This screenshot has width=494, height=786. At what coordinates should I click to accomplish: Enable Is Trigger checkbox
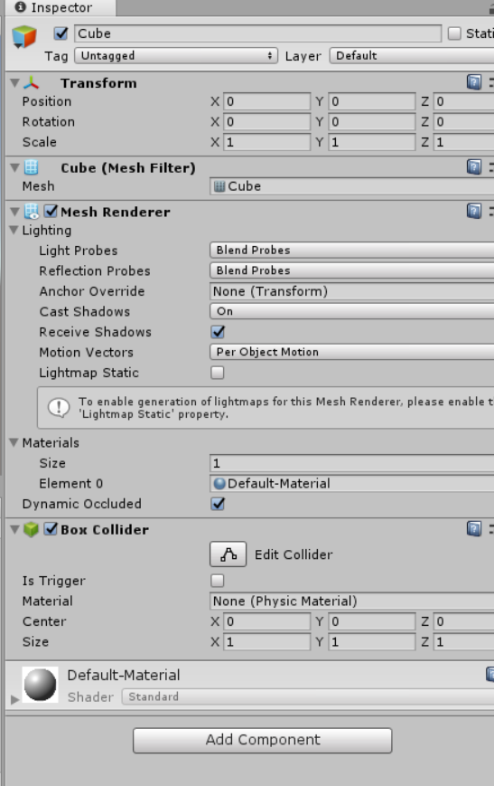click(218, 581)
